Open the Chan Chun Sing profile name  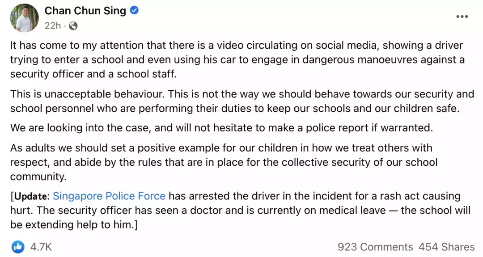(85, 11)
